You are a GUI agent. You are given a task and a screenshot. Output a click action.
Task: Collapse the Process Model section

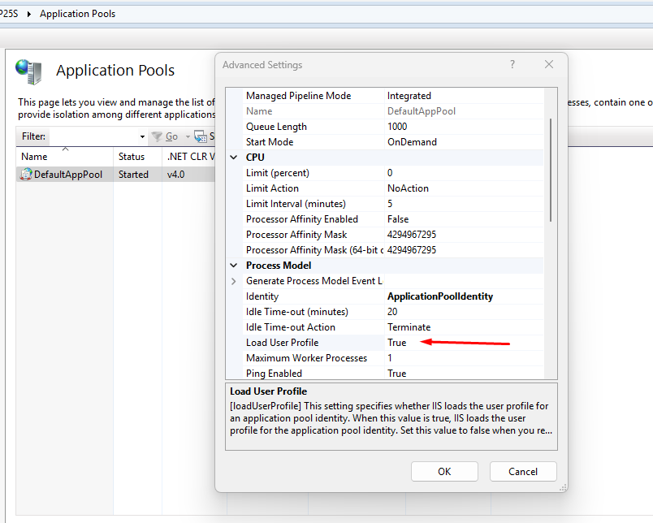(x=234, y=266)
